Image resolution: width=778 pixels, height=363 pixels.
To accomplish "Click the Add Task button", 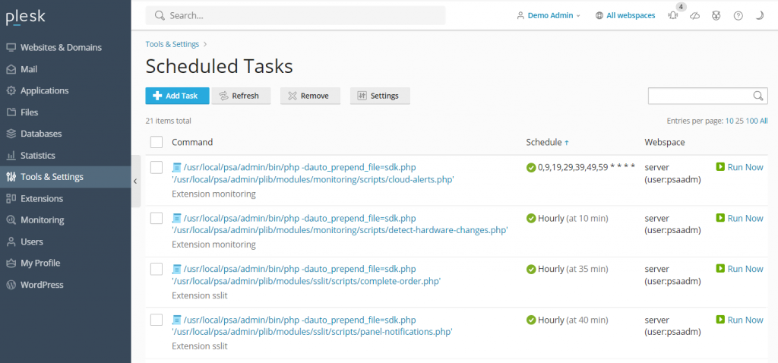I will coord(177,96).
